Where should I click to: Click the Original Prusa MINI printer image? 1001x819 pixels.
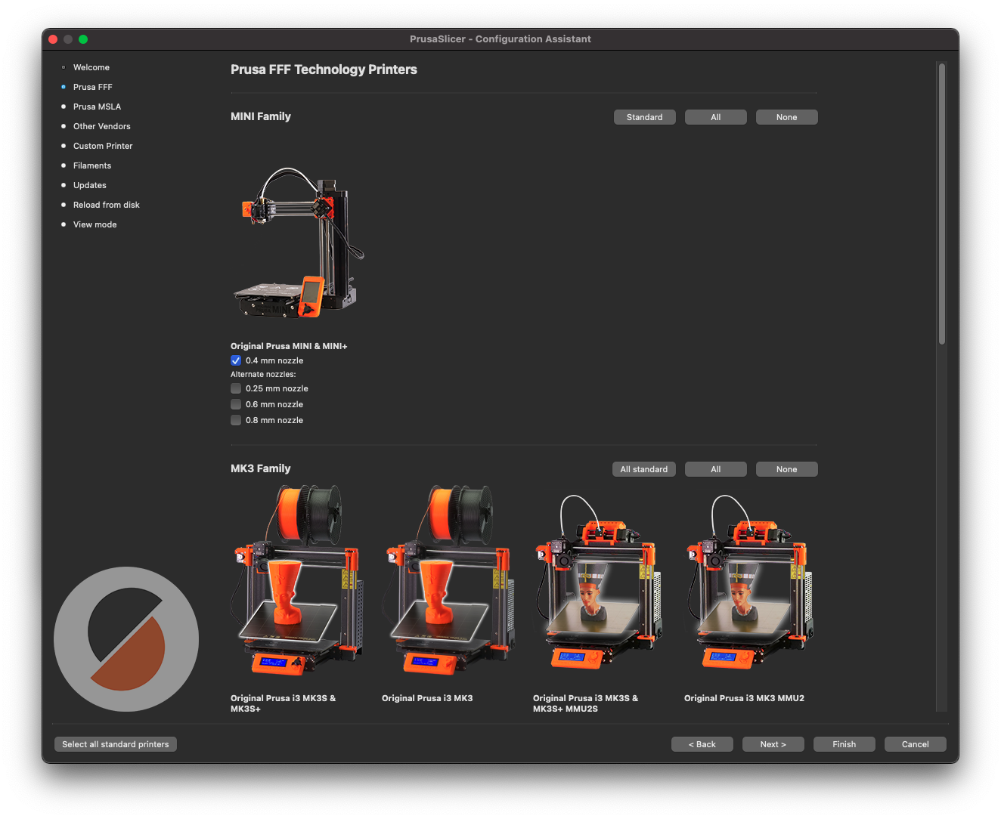[300, 243]
